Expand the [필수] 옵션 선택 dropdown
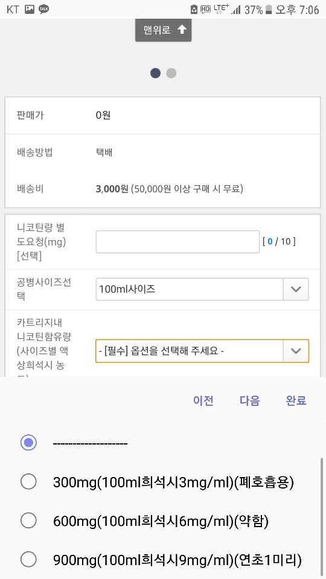326x579 pixels. point(202,351)
